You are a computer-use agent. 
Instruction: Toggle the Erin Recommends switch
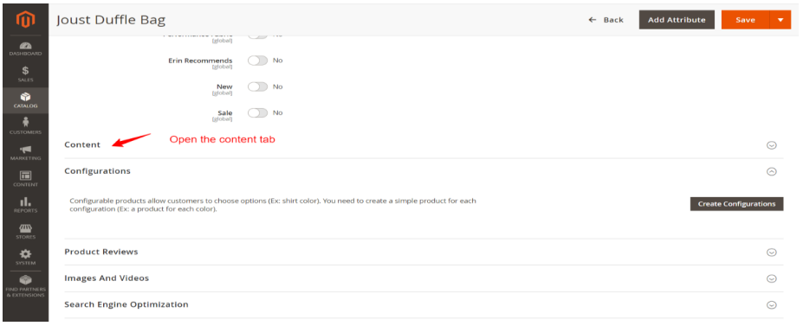pos(257,61)
